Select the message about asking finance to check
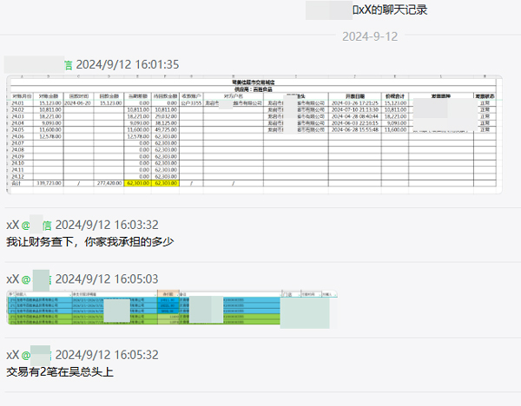This screenshot has height=406, width=521. click(90, 241)
